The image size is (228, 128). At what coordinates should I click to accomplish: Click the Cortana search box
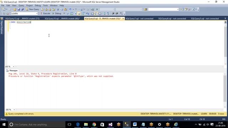tap(37, 124)
